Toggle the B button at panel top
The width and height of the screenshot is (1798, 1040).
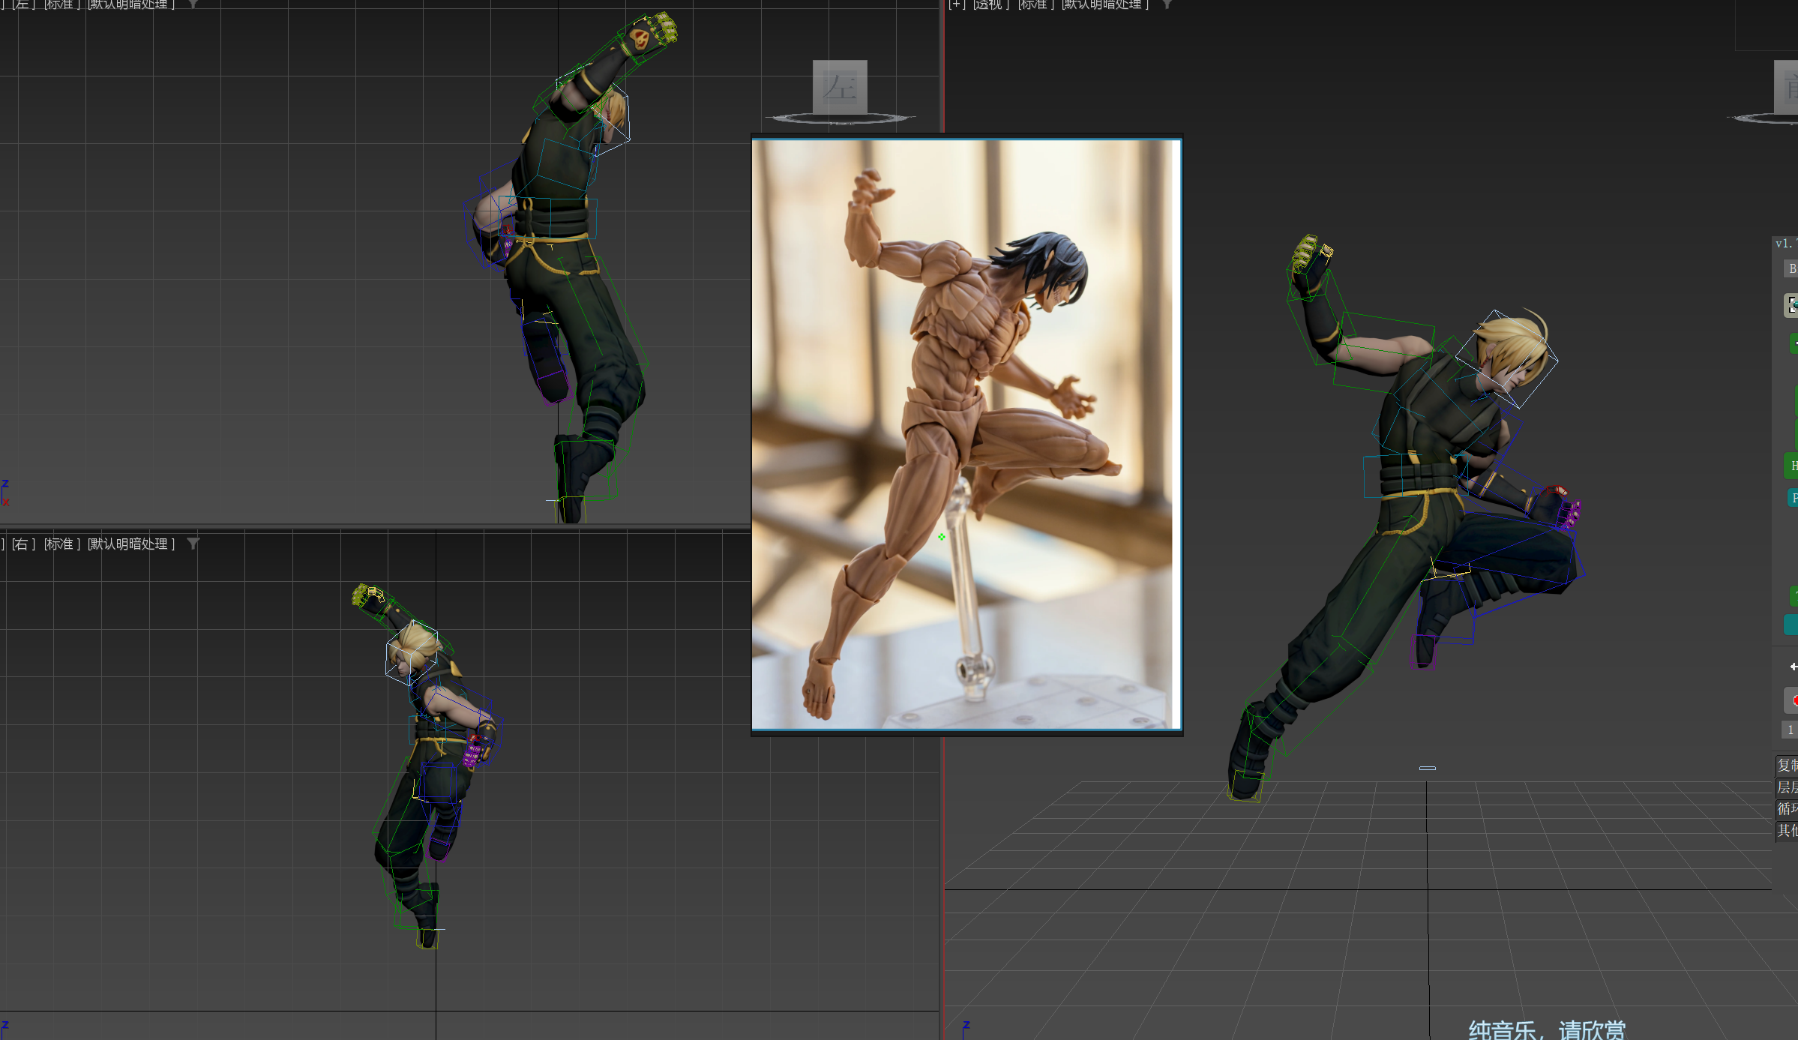click(1791, 268)
